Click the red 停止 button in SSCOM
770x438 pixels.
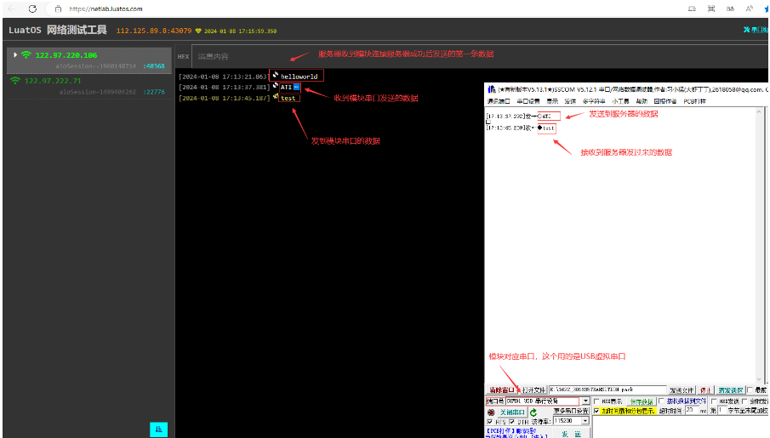click(705, 390)
